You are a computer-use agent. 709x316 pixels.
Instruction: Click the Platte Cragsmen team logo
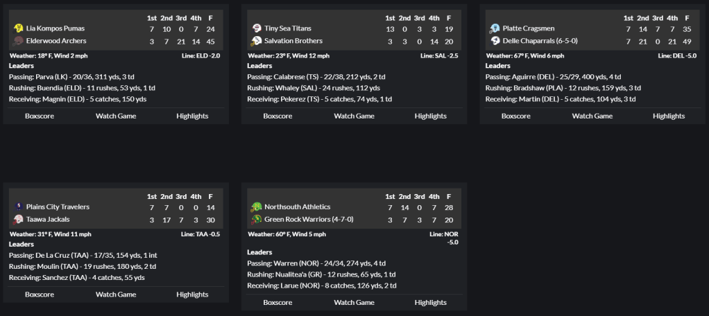(495, 28)
